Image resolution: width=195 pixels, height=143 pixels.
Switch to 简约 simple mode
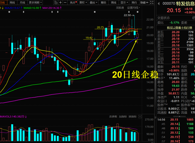pyautogui.click(x=134, y=2)
